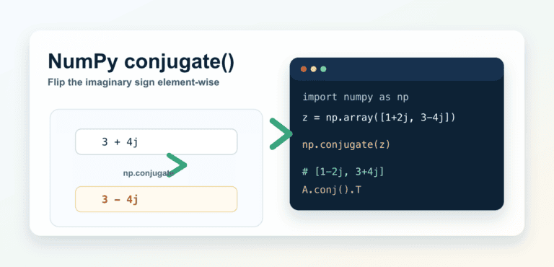This screenshot has width=554, height=267.
Task: Click the 'import numpy as np' line
Action: [356, 97]
